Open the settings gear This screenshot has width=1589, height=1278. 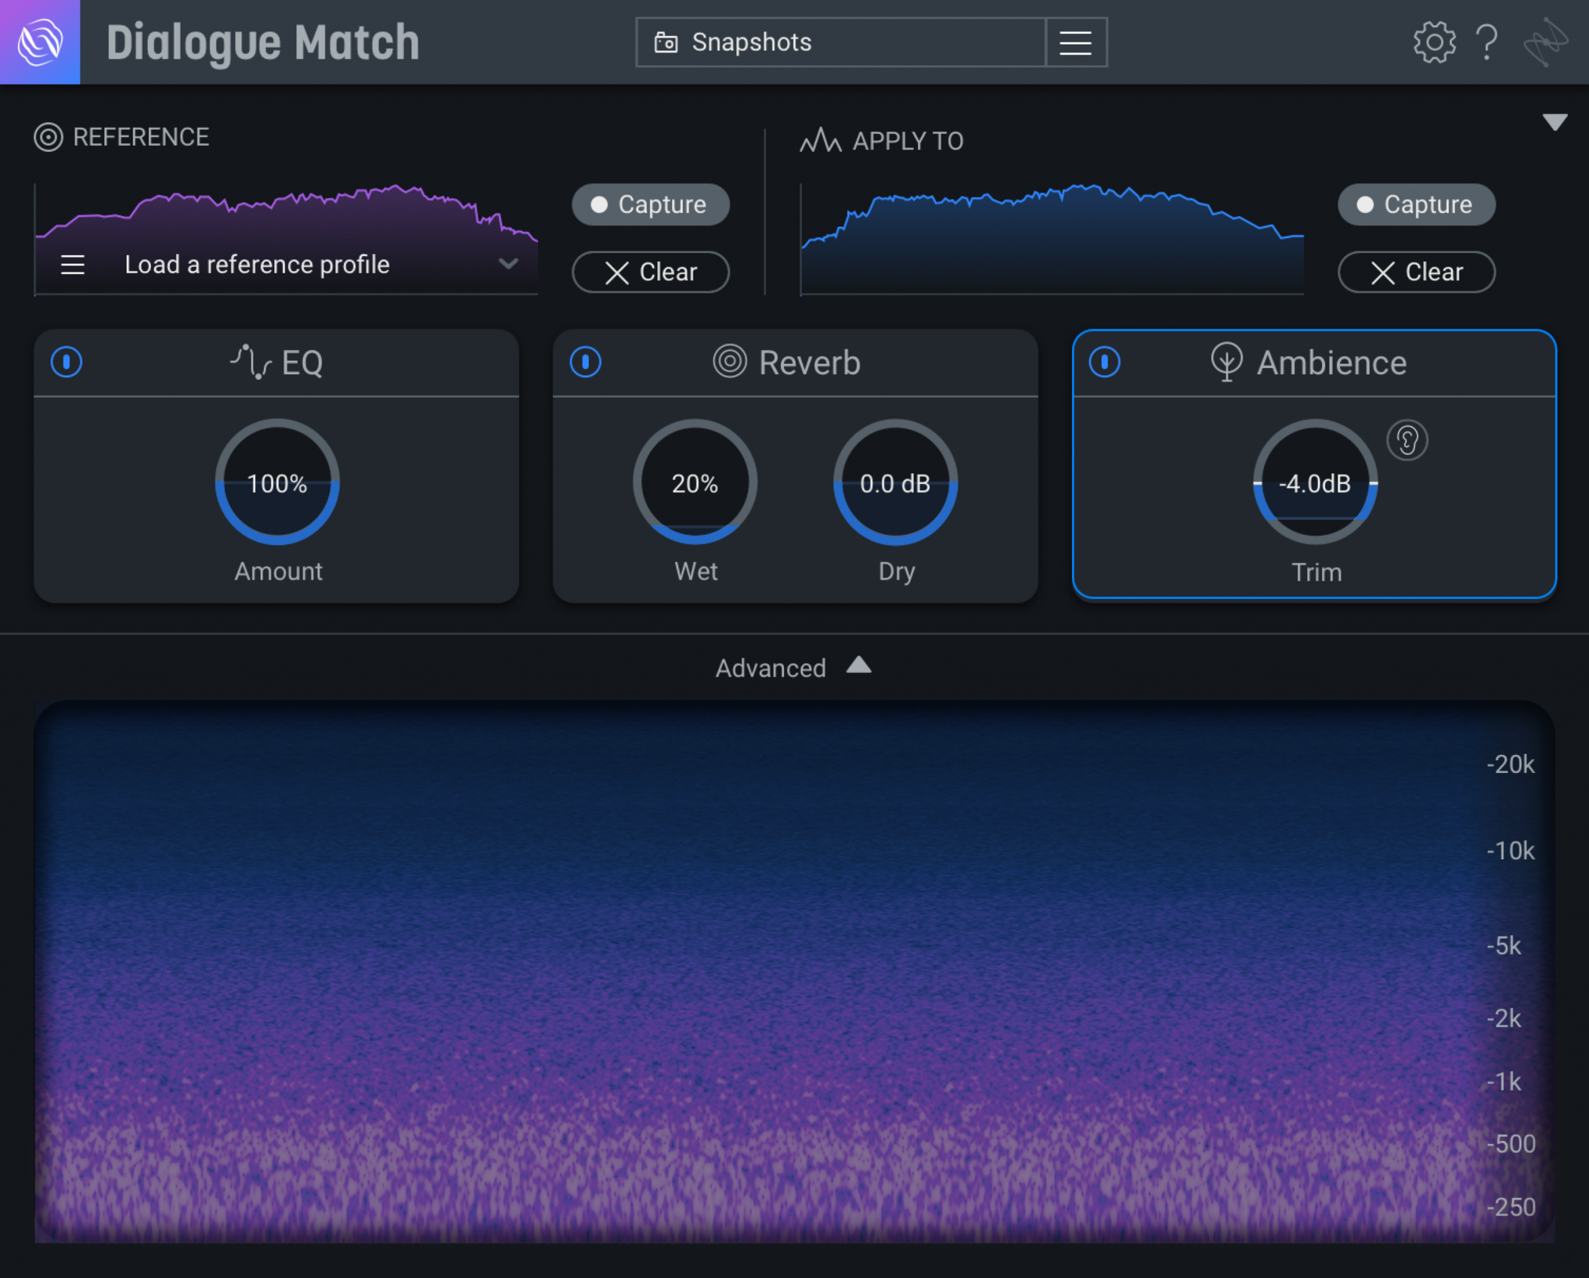[1434, 42]
